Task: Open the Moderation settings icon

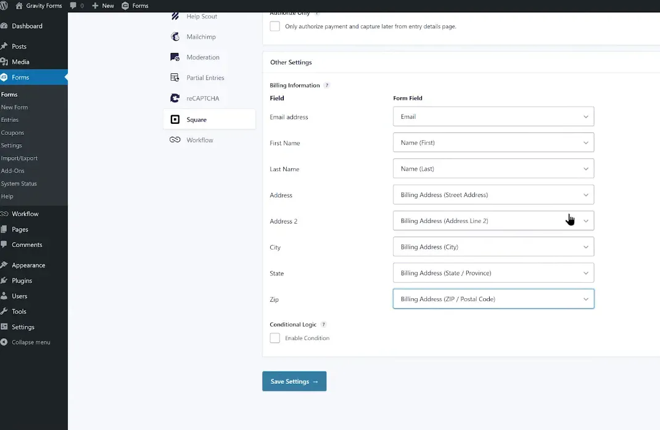Action: (175, 57)
